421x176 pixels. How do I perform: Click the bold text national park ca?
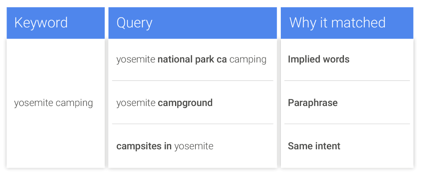click(x=192, y=59)
